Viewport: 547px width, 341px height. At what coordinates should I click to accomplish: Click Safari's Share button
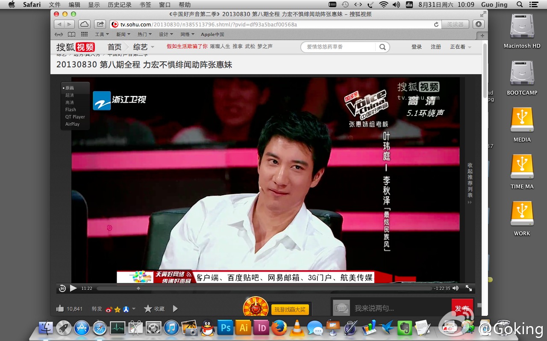point(100,24)
